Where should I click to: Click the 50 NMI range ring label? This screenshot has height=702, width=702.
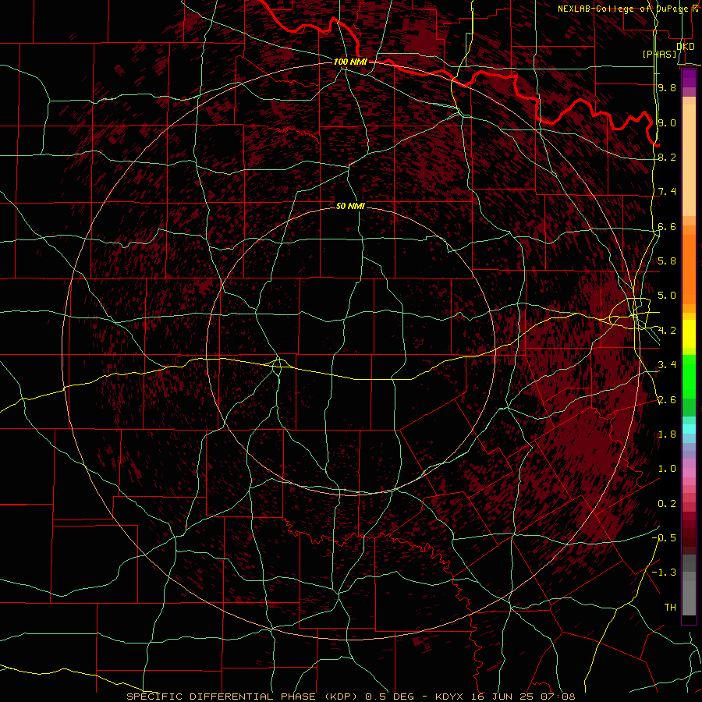pyautogui.click(x=350, y=206)
